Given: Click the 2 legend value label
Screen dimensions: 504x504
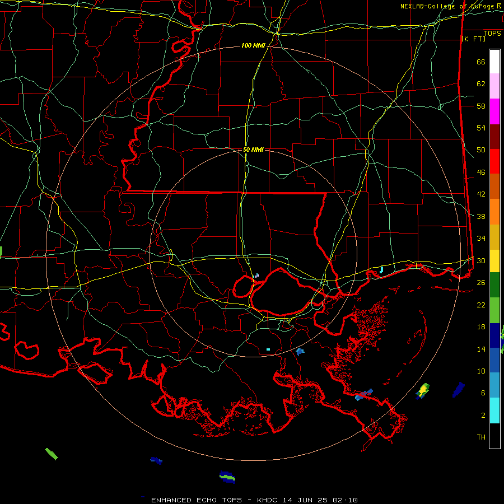Looking at the screenshot, I should [x=483, y=416].
